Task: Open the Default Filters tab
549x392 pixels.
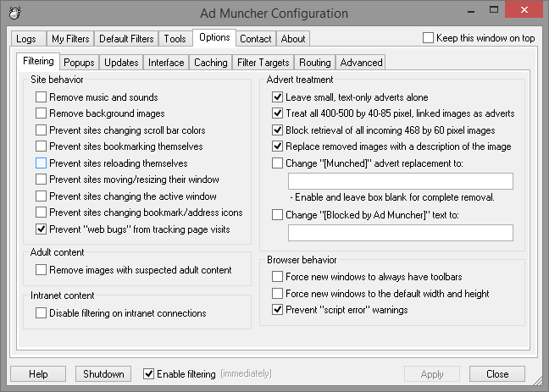Action: 126,38
